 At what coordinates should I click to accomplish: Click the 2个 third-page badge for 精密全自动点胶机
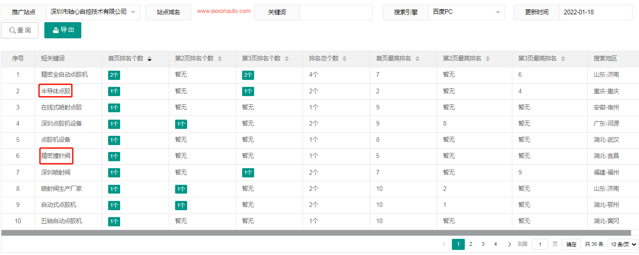click(x=248, y=75)
